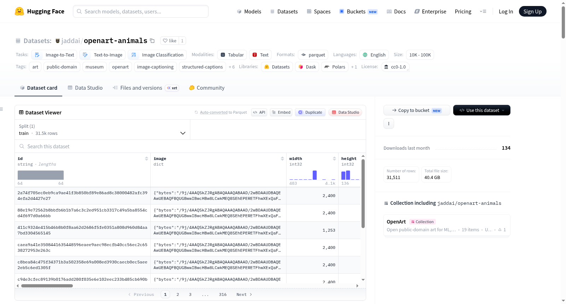Select the Text-to-Image task tag
566x304 pixels.
[x=102, y=55]
